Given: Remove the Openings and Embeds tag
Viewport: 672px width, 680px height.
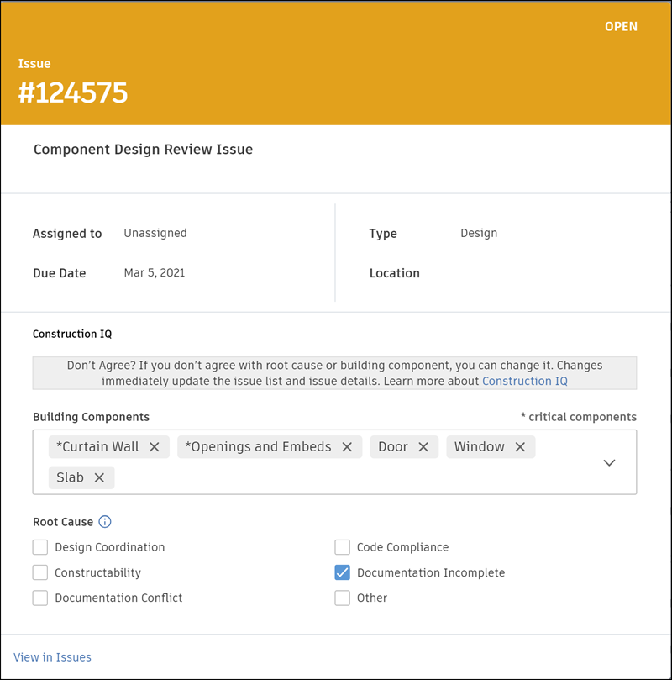Looking at the screenshot, I should [x=347, y=447].
